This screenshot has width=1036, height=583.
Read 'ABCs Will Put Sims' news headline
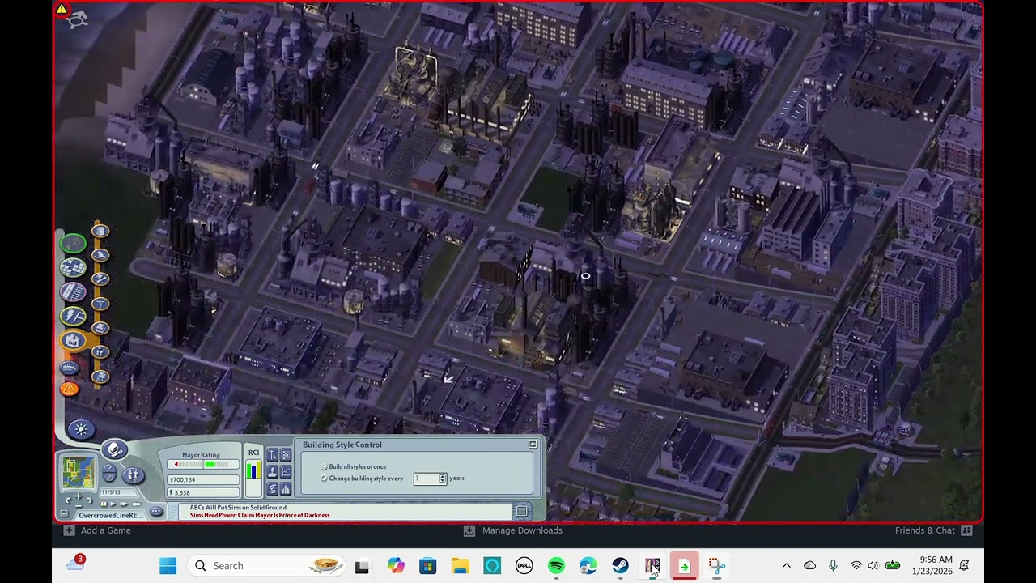click(238, 508)
